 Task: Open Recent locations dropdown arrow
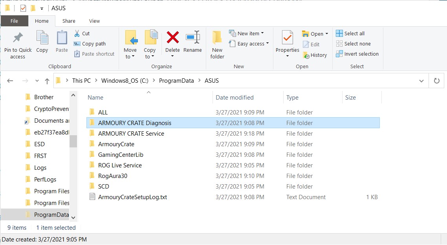coord(37,81)
